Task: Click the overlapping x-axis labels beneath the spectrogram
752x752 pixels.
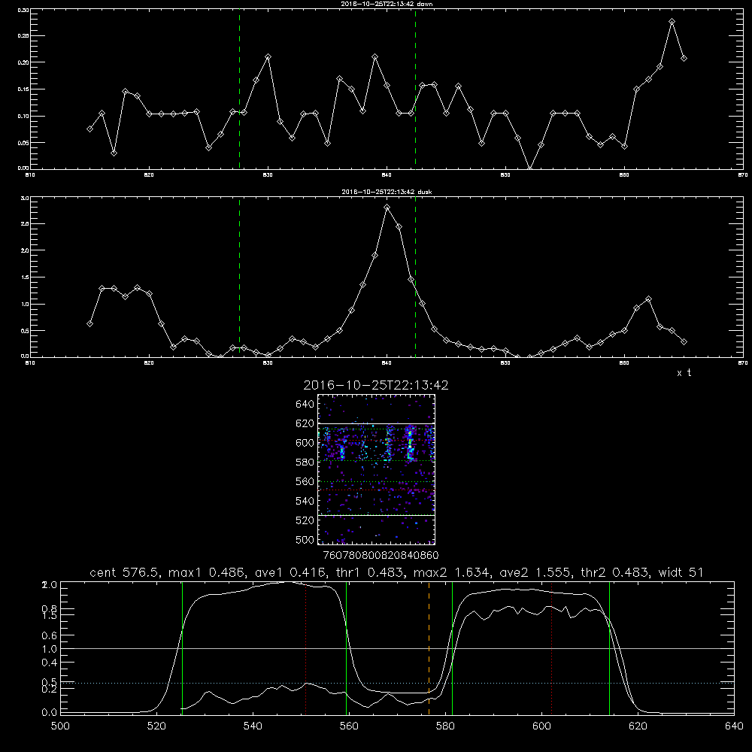Action: [x=381, y=556]
